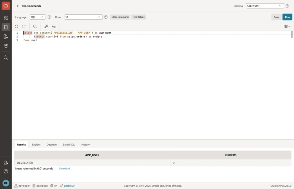Switch to the History tab
The height and width of the screenshot is (189, 294).
86,144
